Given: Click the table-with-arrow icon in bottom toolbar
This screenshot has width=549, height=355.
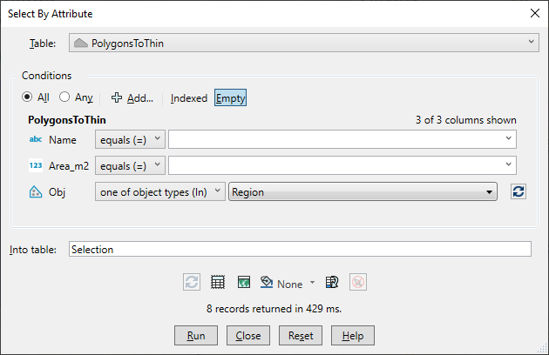Looking at the screenshot, I should pos(332,283).
